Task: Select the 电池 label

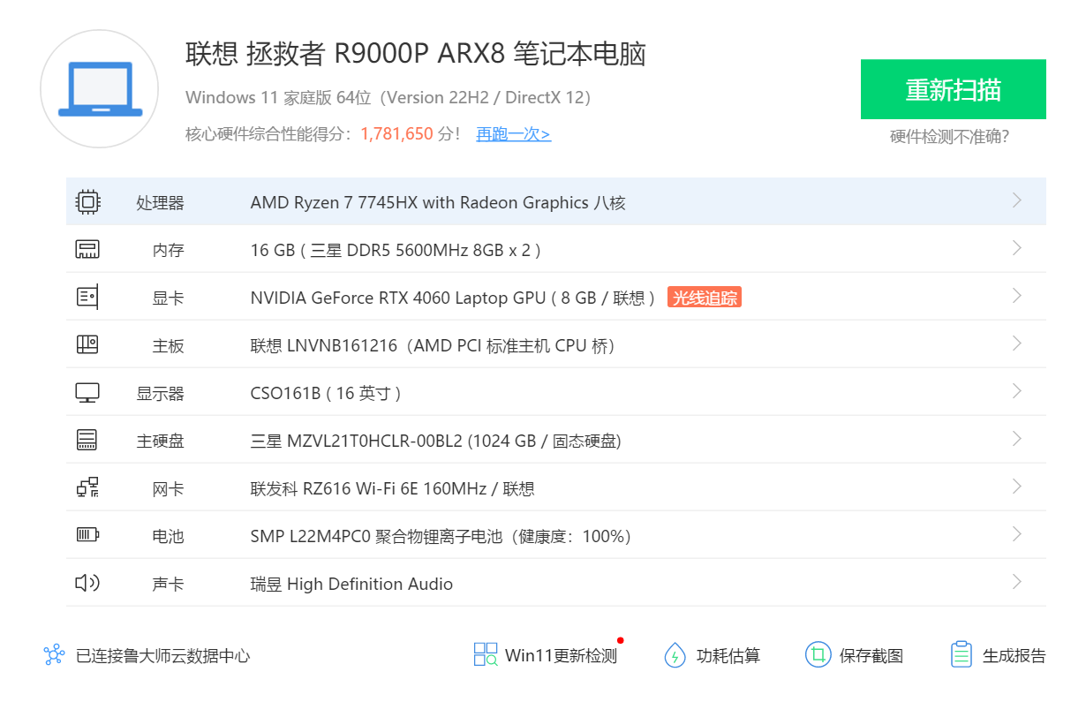Action: [x=168, y=537]
